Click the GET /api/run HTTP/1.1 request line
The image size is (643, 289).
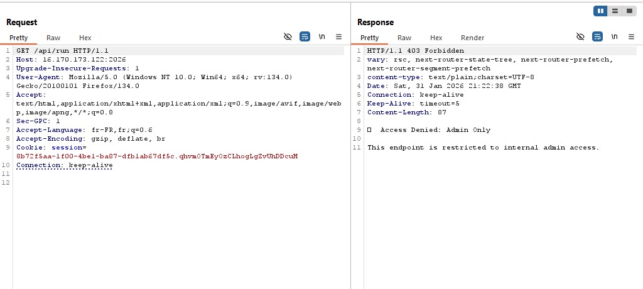(x=62, y=51)
